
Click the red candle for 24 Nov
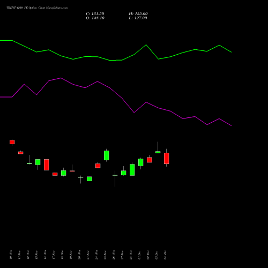(98, 166)
